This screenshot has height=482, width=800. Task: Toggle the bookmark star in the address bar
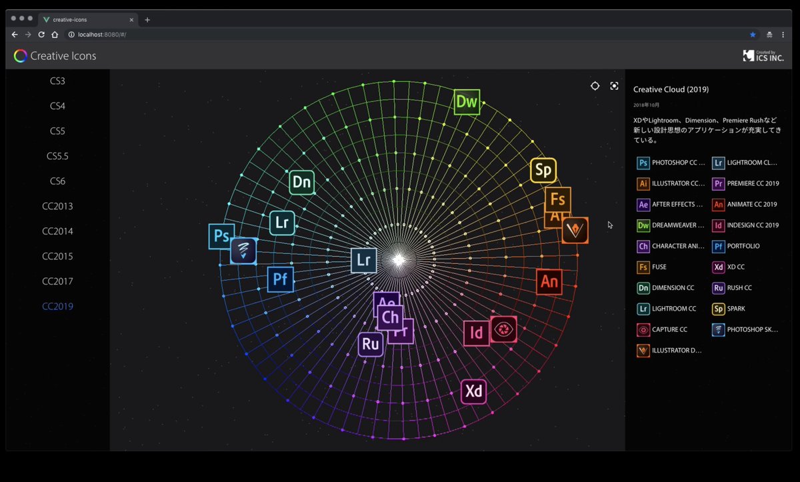point(753,35)
